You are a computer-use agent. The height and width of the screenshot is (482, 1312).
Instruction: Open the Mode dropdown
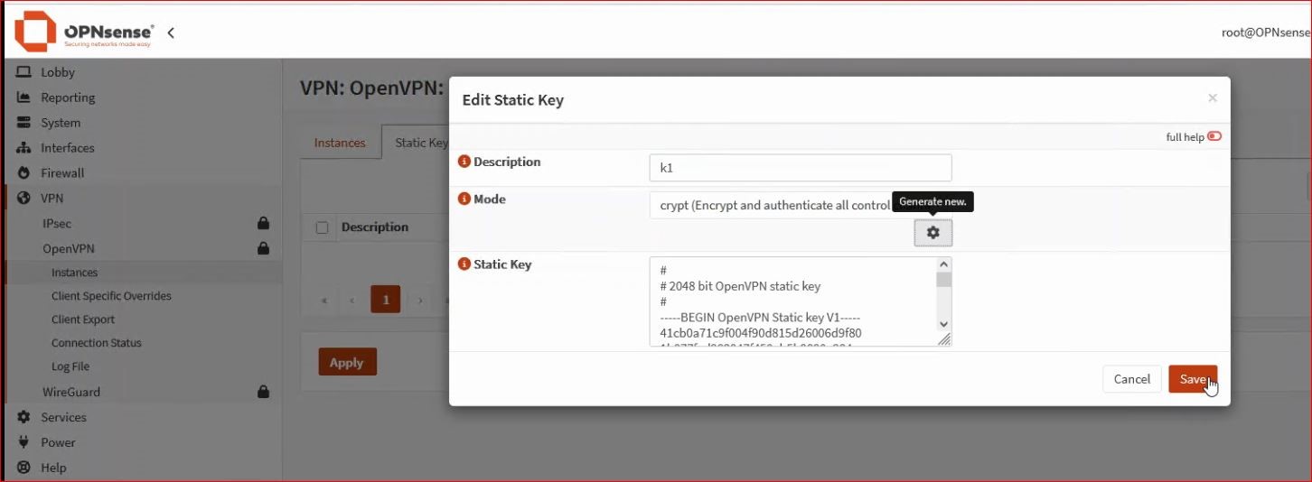[773, 205]
